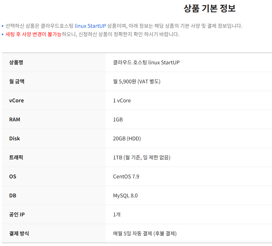Select '1TB (월 기준, 일 제한 없음)' value
Image resolution: width=272 pixels, height=246 pixels.
[x=142, y=158]
